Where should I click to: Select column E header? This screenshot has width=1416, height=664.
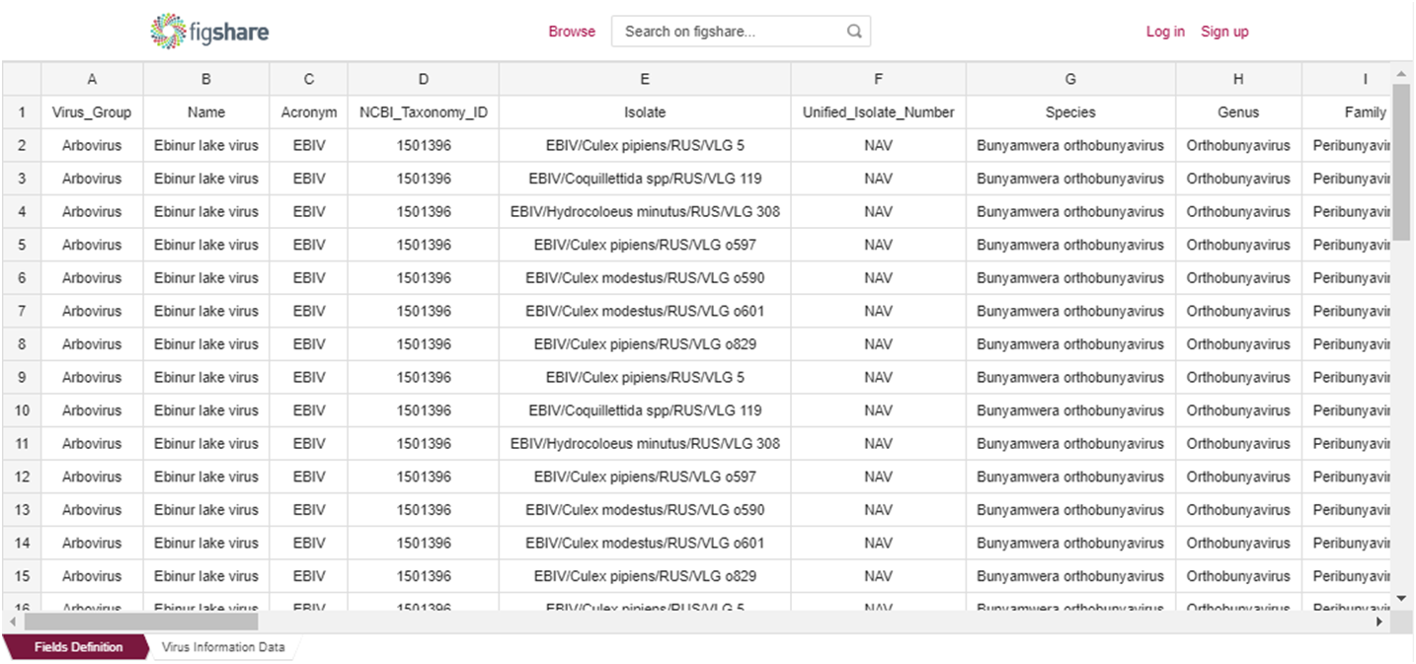644,79
